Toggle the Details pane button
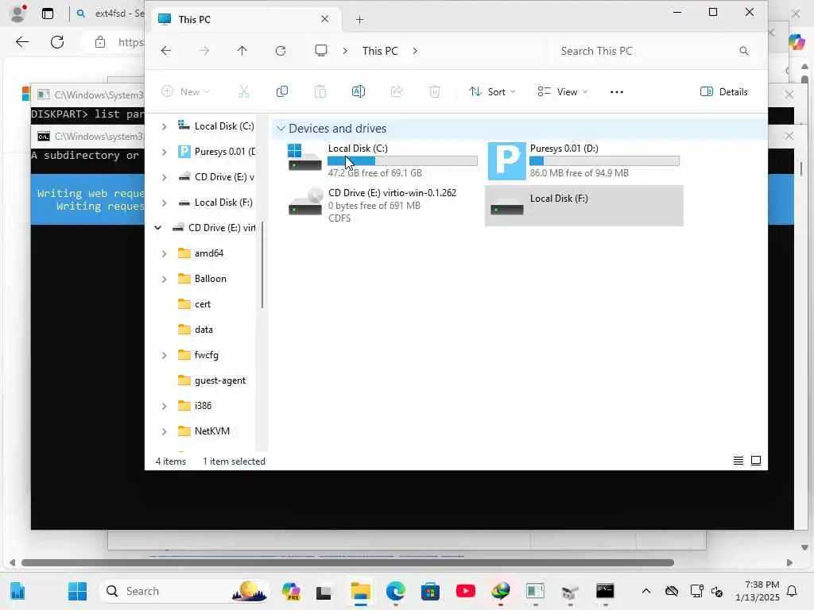The height and width of the screenshot is (610, 814). 723,92
